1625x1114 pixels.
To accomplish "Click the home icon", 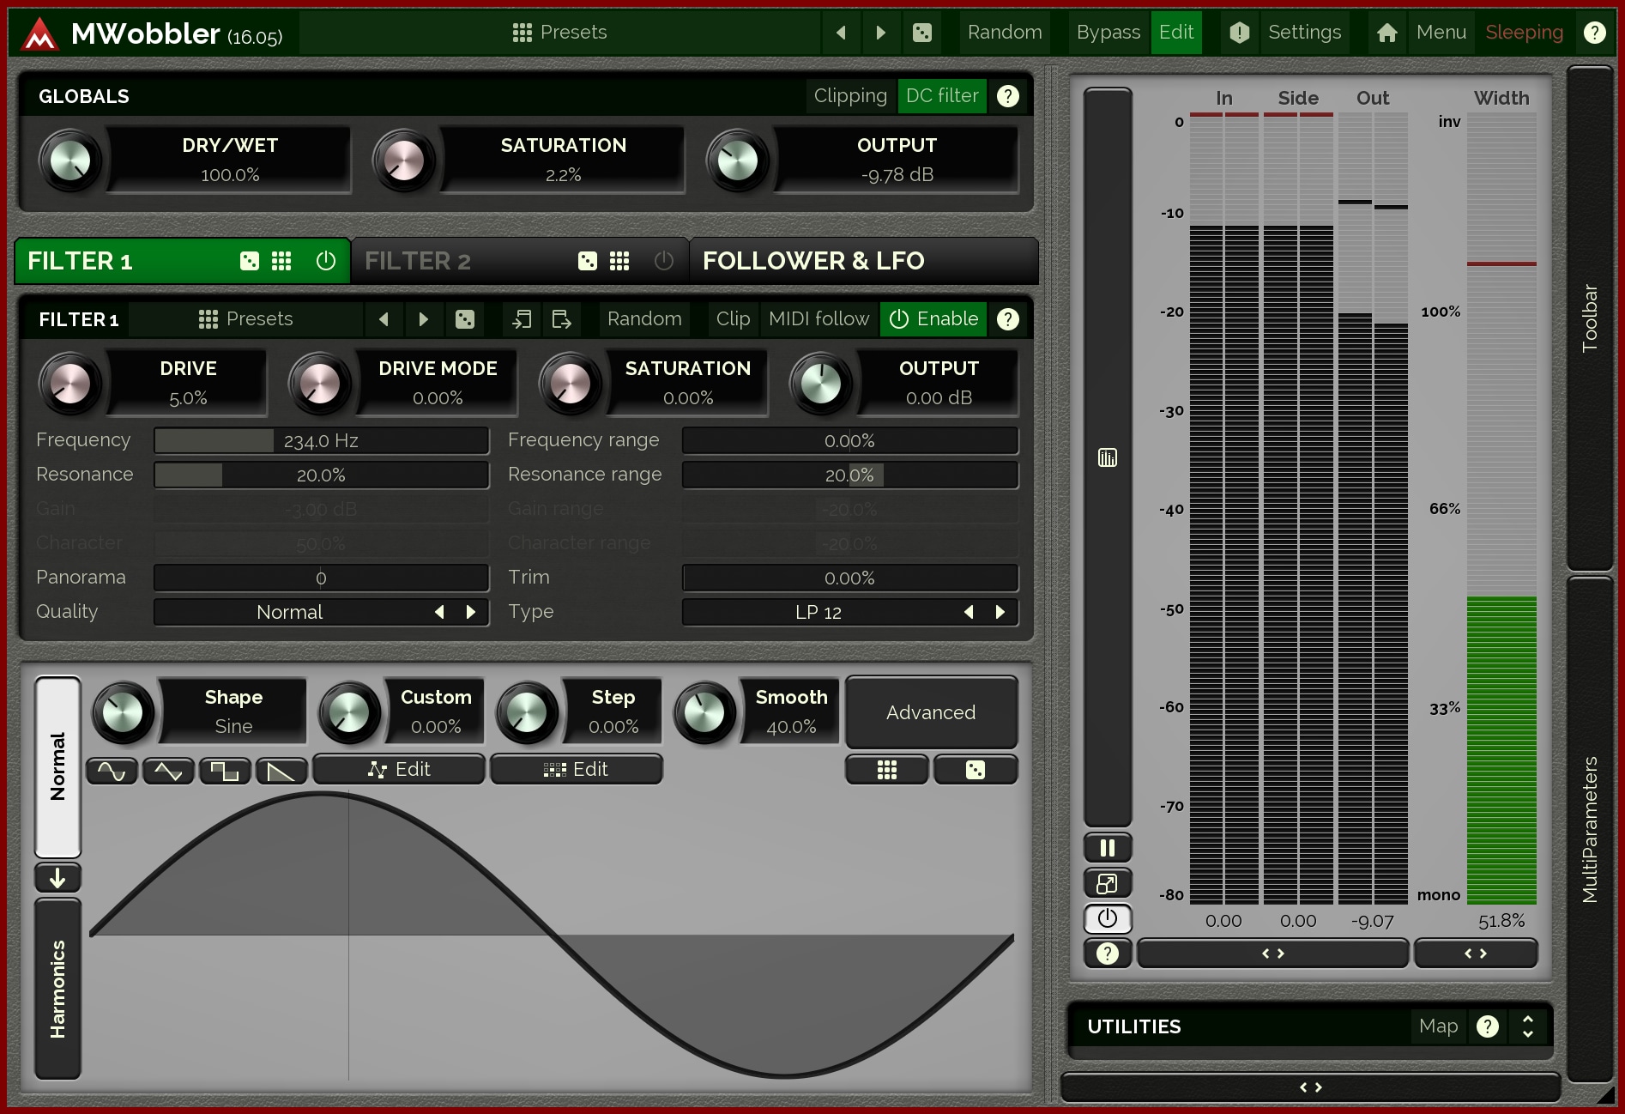I will 1386,33.
